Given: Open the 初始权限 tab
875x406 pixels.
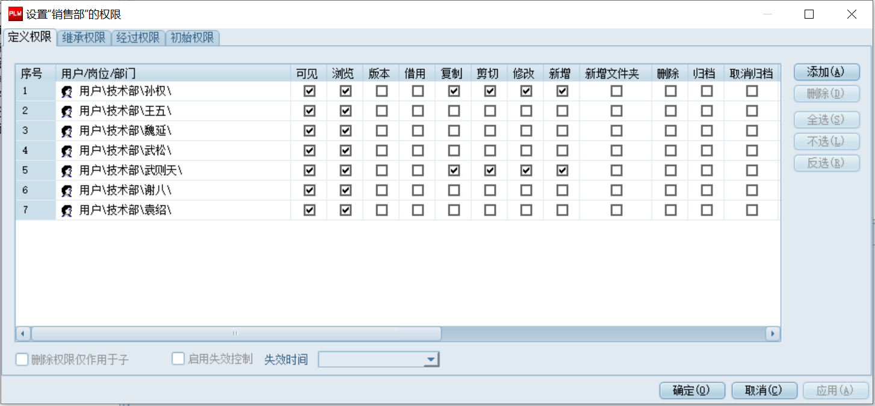Looking at the screenshot, I should pyautogui.click(x=192, y=38).
